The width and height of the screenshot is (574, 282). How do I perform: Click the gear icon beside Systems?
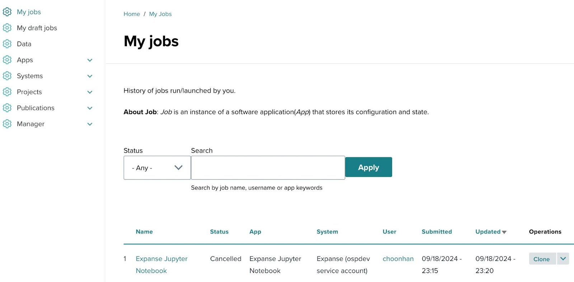7,76
